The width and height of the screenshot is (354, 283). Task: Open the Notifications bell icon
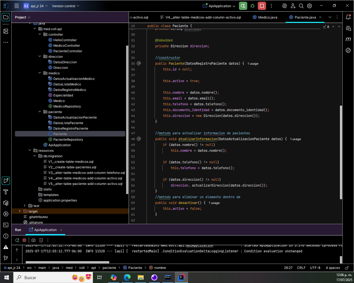[348, 17]
